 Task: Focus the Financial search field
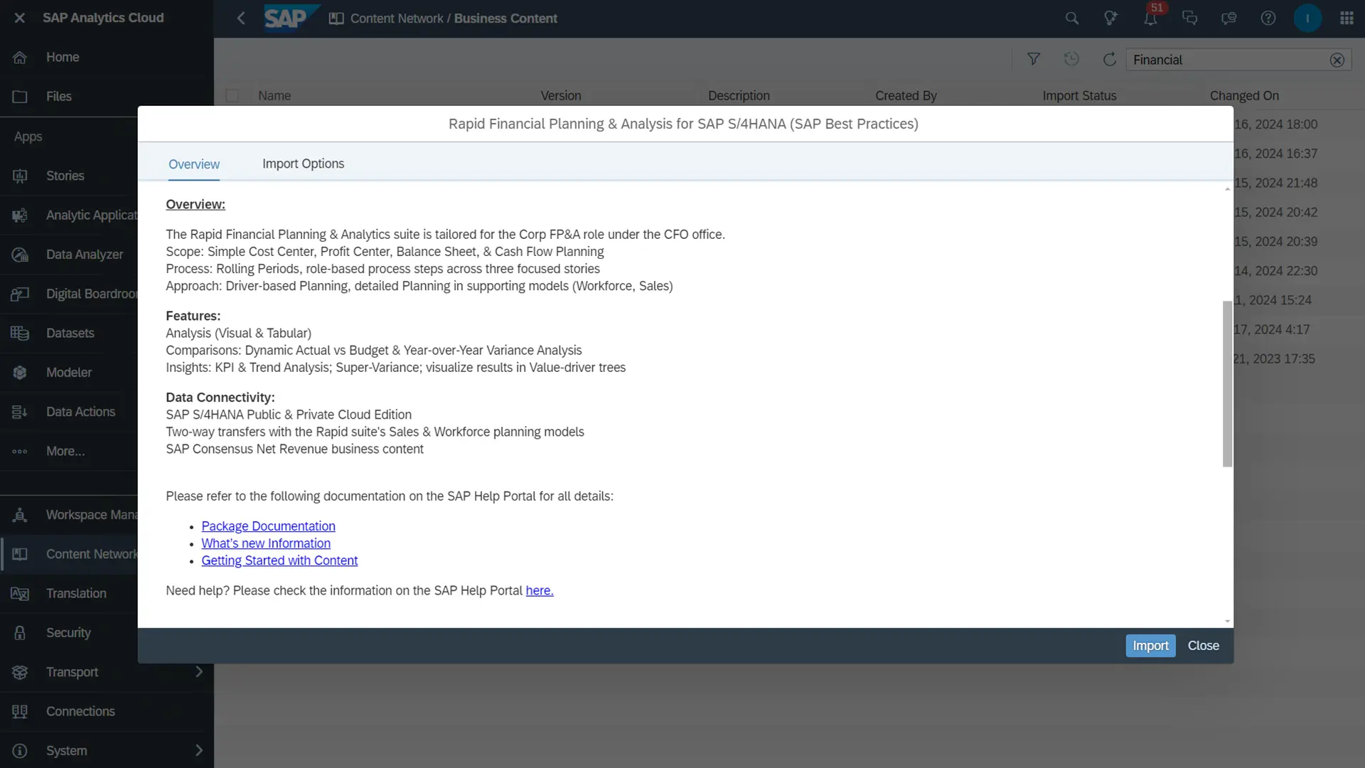tap(1226, 60)
